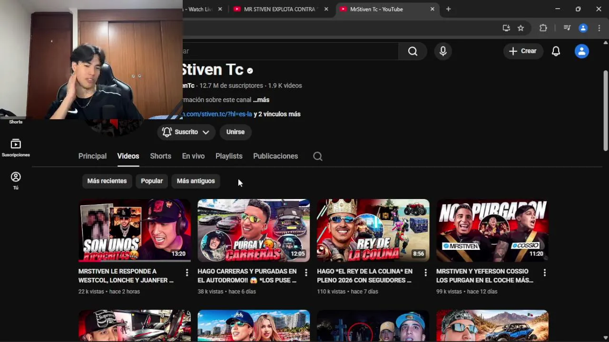Click the Crear button
The image size is (609, 342).
point(523,51)
